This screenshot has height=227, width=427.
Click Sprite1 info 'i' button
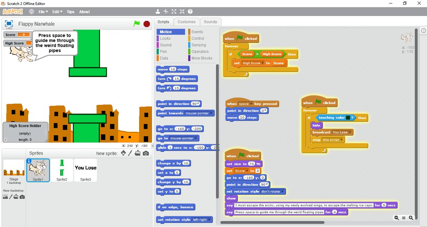point(29,161)
